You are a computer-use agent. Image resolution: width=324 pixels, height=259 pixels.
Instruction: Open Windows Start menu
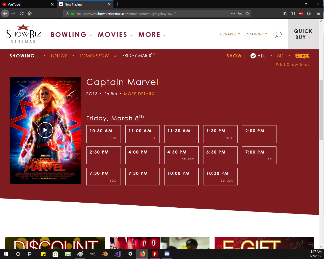click(x=6, y=254)
